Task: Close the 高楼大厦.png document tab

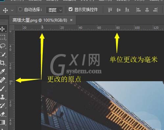Action: pos(71,20)
